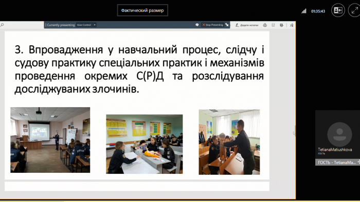The image size is (360, 202).
Task: Click the save icon in the toolbar
Action: pyautogui.click(x=273, y=25)
